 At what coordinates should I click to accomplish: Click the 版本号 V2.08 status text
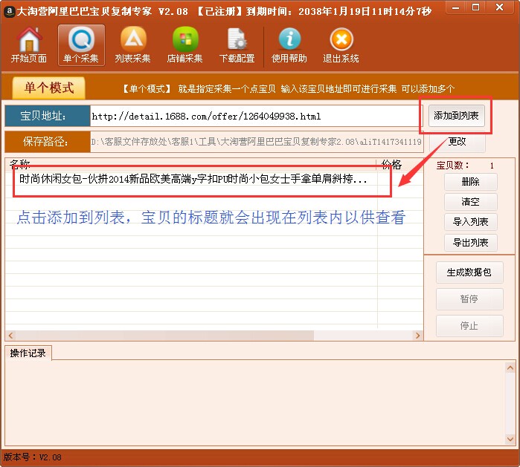click(x=33, y=457)
